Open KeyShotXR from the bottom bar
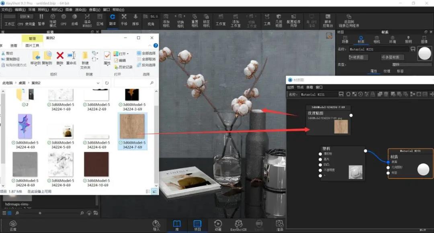The height and width of the screenshot is (233, 434). click(238, 225)
